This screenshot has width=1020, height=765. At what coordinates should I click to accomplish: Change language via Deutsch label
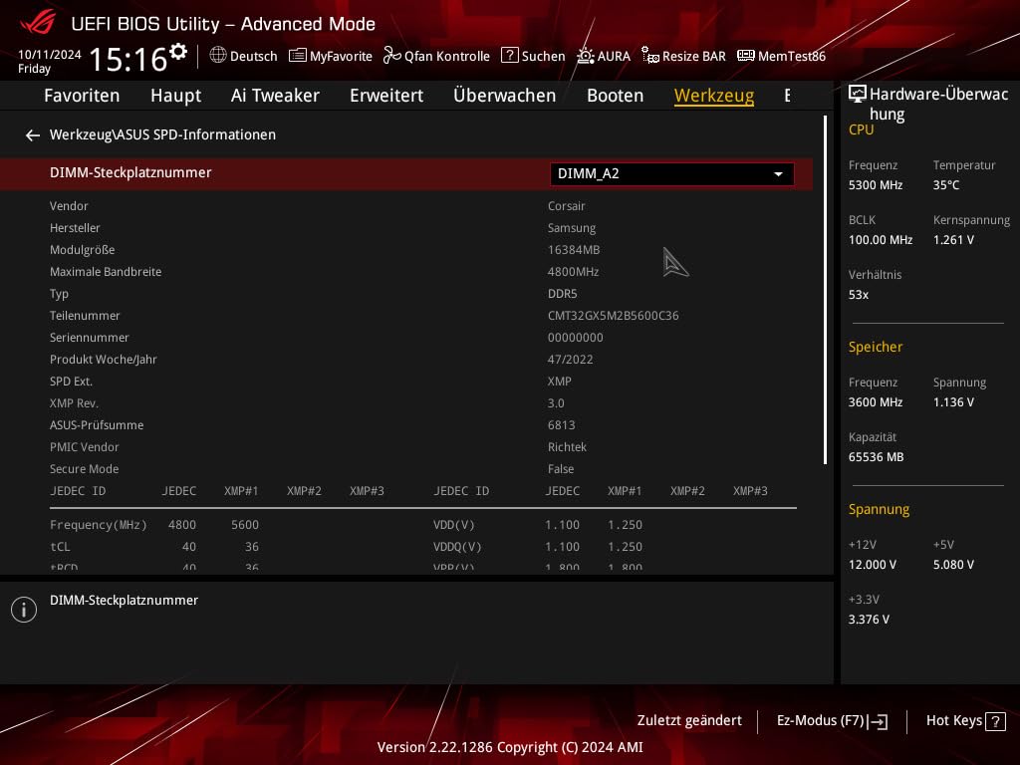point(254,56)
